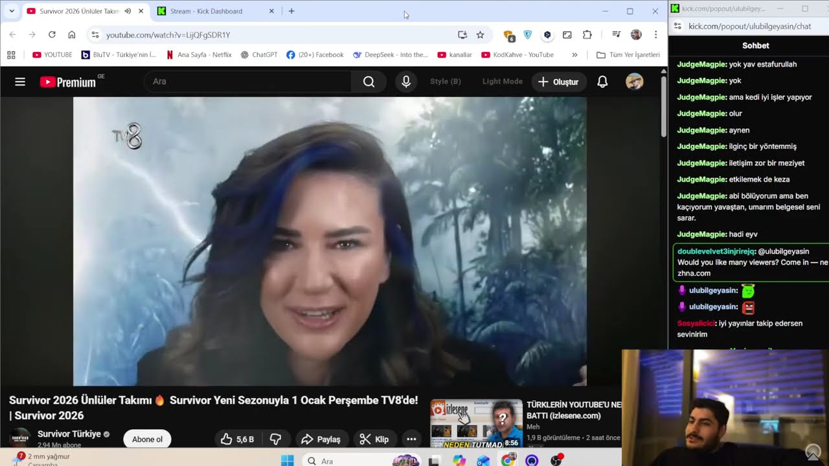
Task: Open the blue shield VPN extension
Action: click(x=528, y=35)
